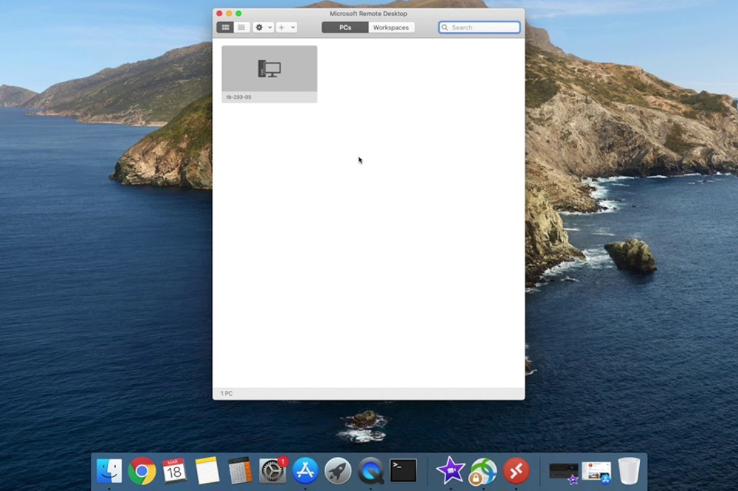Image resolution: width=738 pixels, height=491 pixels.
Task: Switch to grid (tile) view
Action: (225, 28)
